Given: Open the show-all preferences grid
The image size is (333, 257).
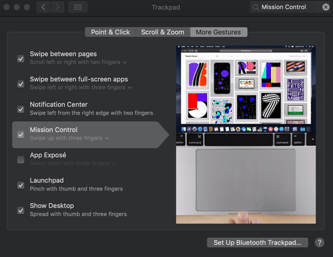Looking at the screenshot, I should pyautogui.click(x=78, y=7).
